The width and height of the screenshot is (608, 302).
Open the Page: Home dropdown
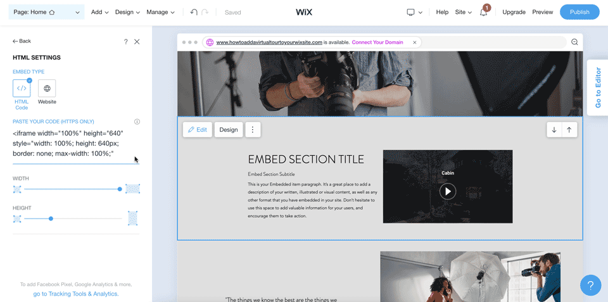[46, 12]
